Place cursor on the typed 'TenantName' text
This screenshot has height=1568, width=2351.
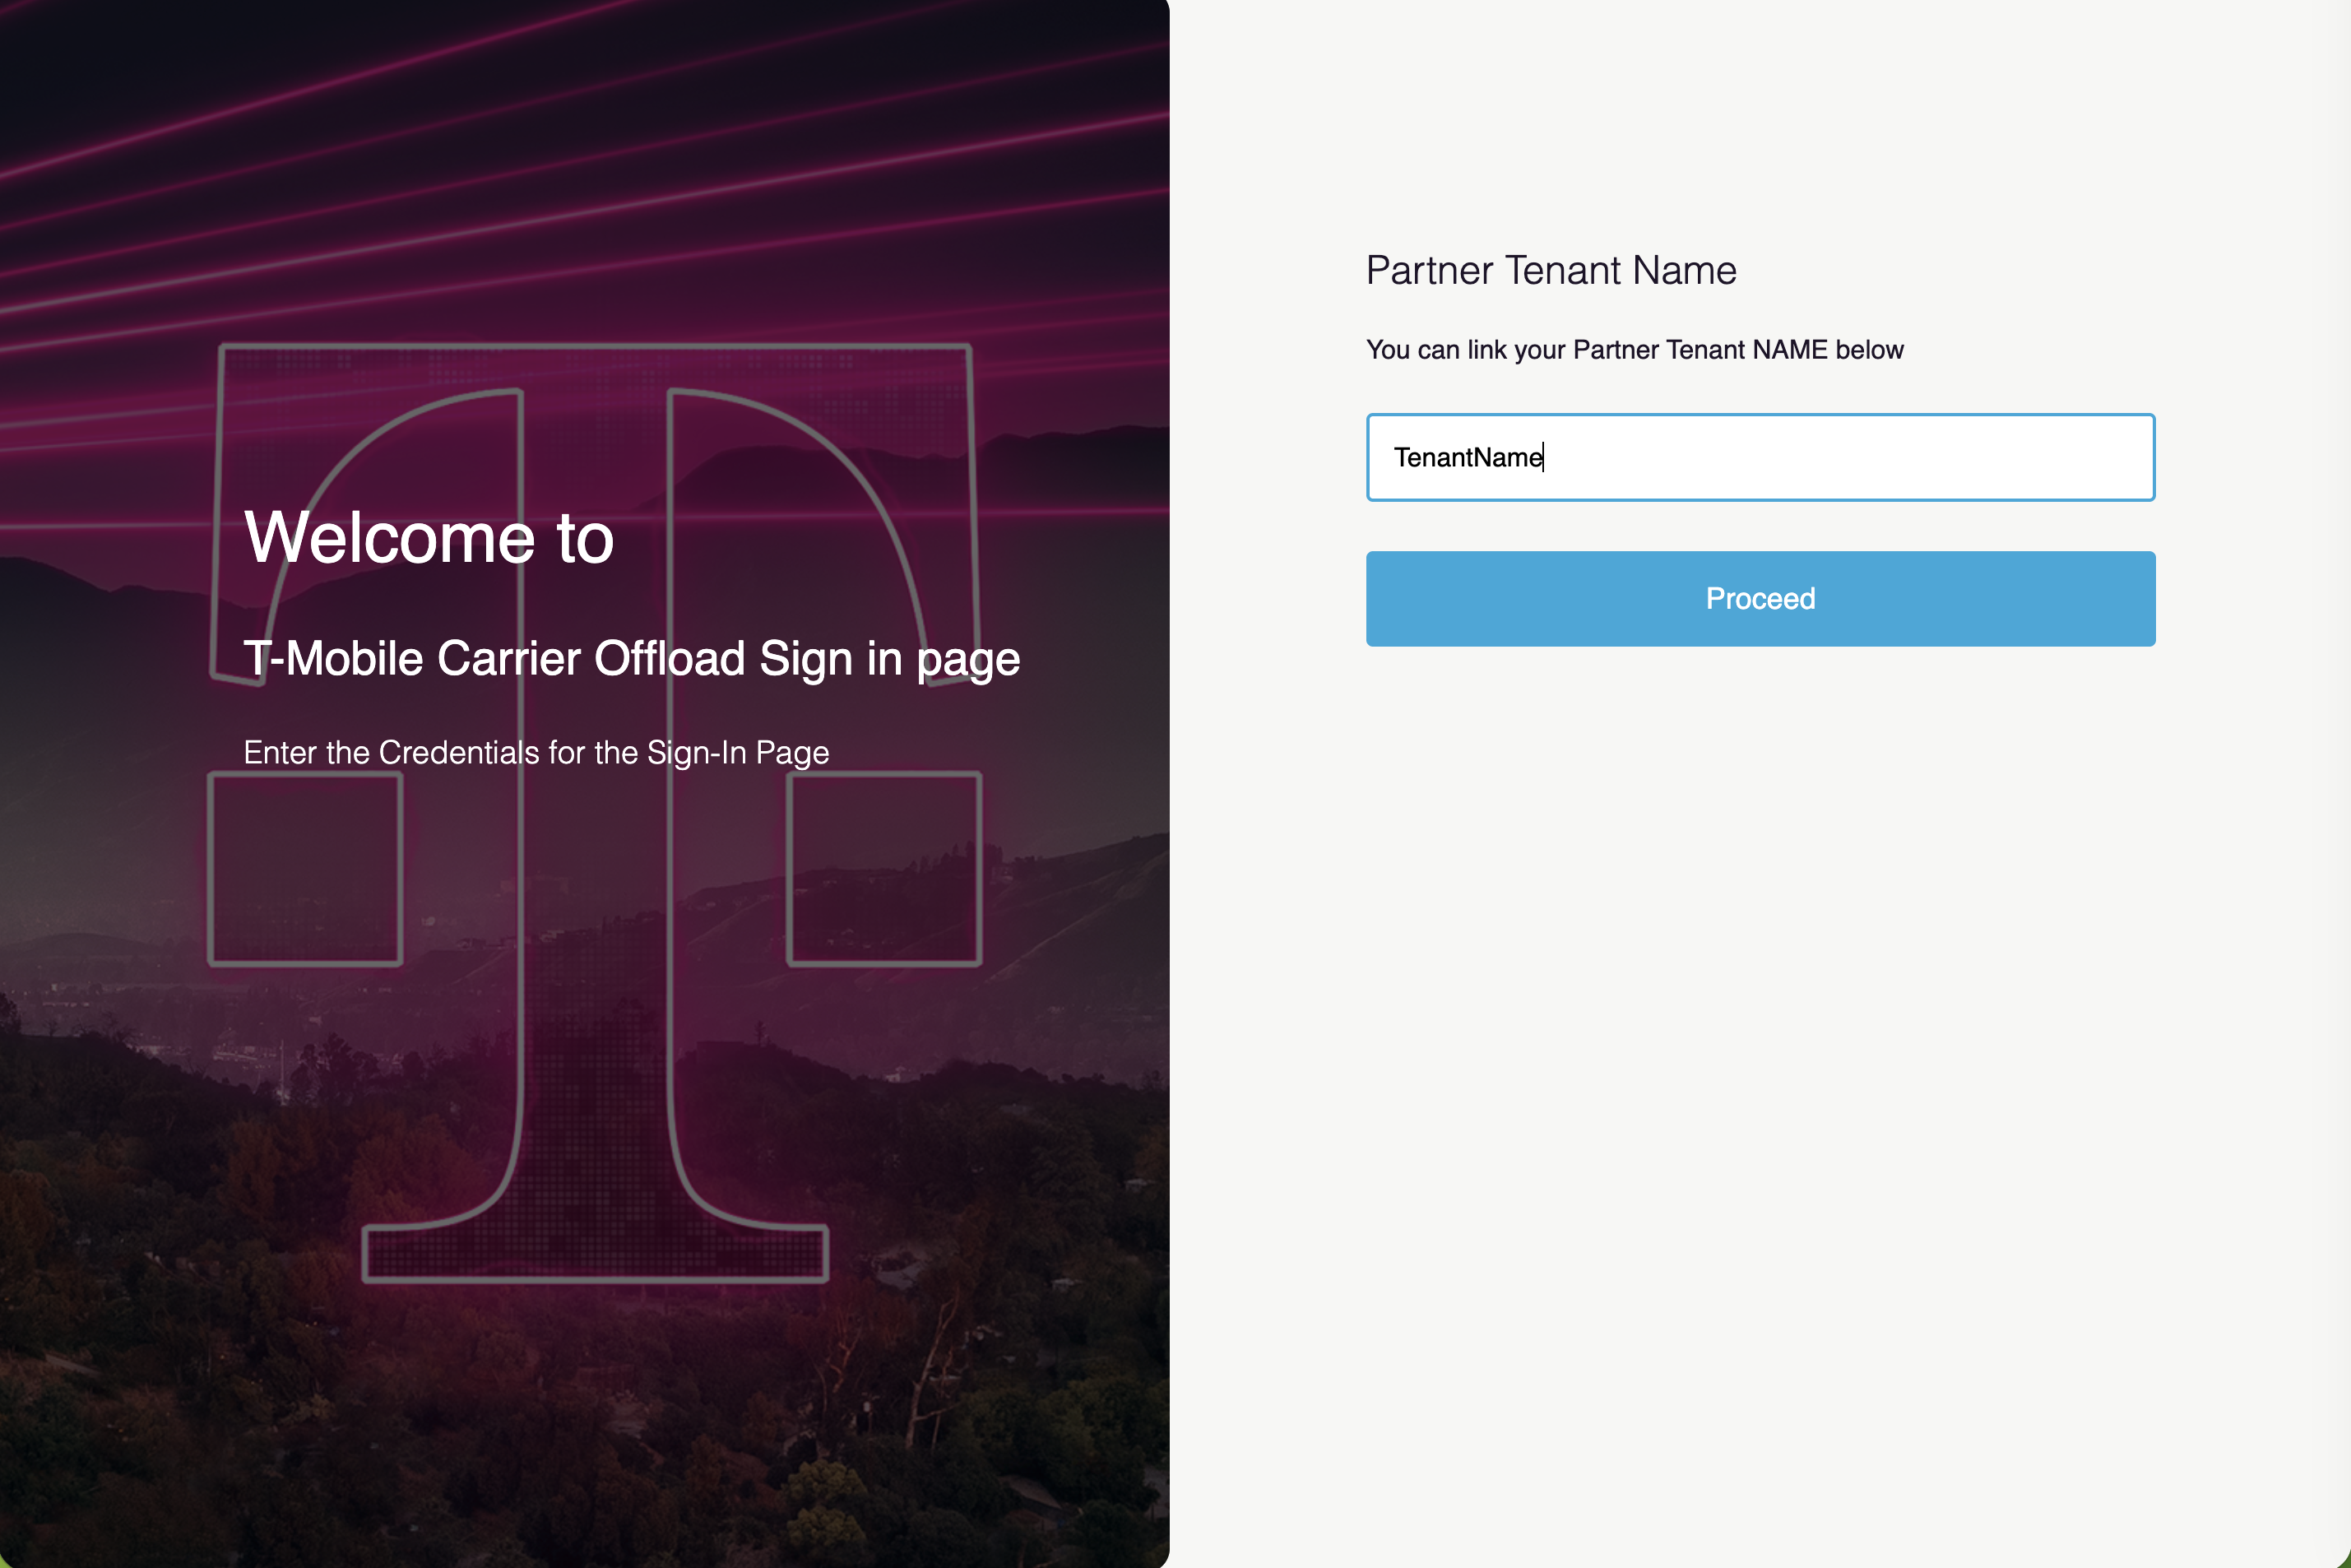pos(1468,457)
